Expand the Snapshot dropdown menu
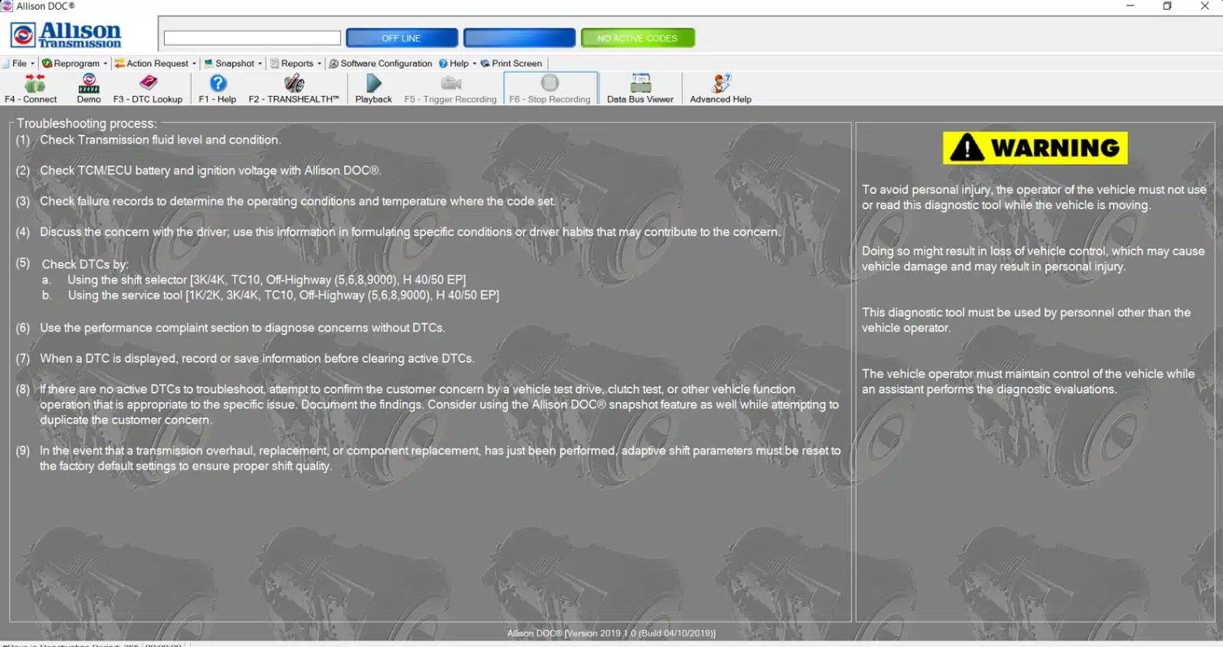 tap(232, 63)
